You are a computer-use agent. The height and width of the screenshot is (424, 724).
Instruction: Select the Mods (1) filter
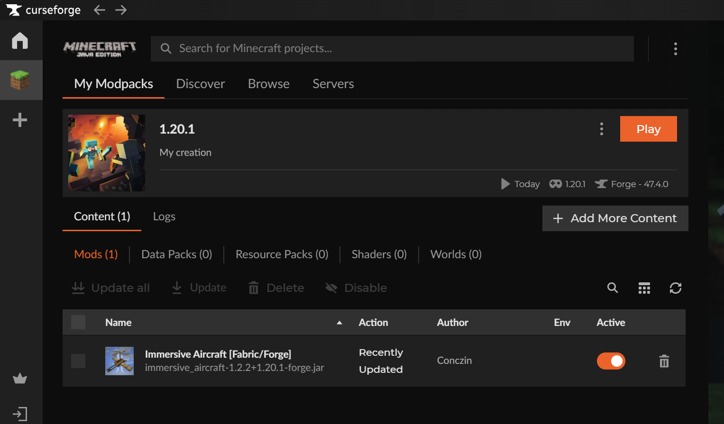pyautogui.click(x=96, y=254)
